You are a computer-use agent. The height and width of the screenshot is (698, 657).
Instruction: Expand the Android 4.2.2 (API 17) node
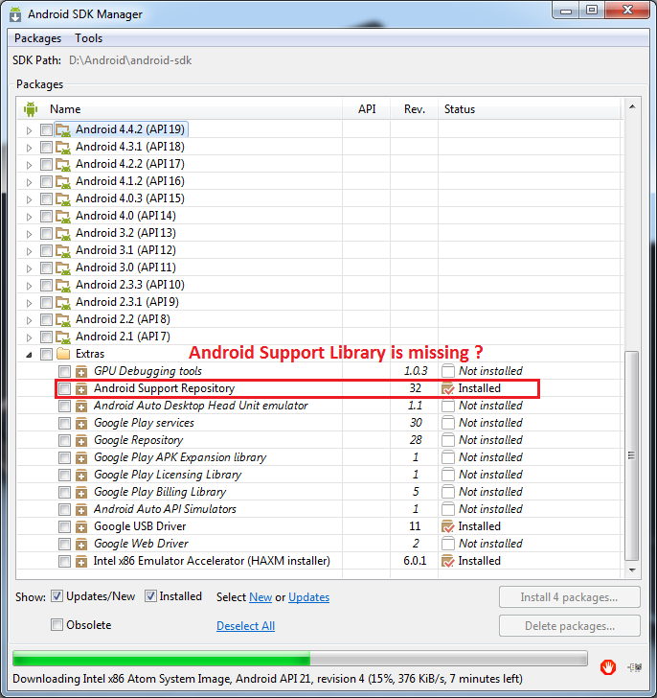[29, 165]
